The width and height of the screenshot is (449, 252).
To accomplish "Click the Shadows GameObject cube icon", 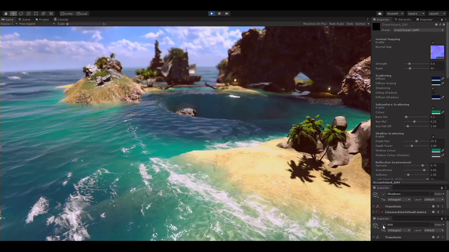I will point(375,195).
